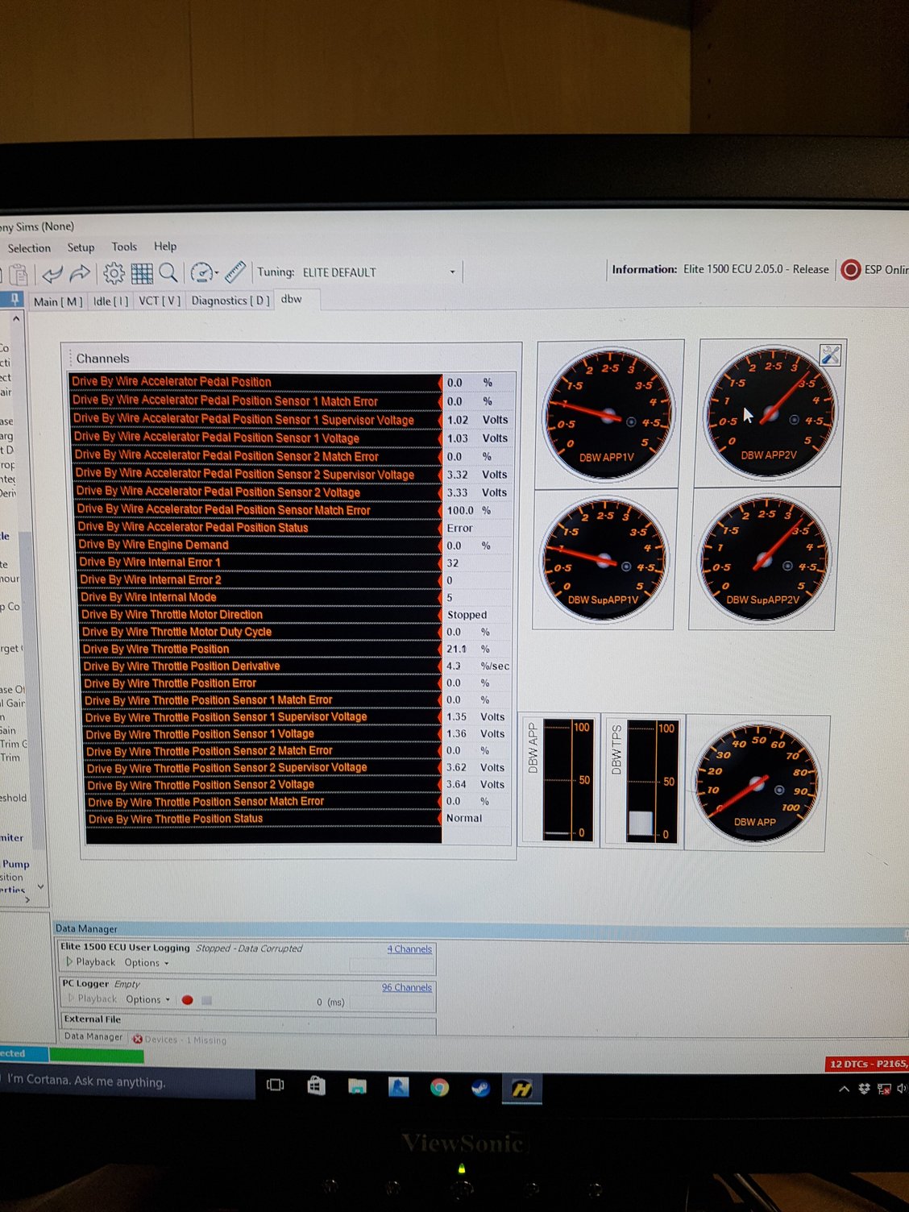Switch to the Diagnostics [D] tab
The height and width of the screenshot is (1212, 909).
pyautogui.click(x=229, y=300)
